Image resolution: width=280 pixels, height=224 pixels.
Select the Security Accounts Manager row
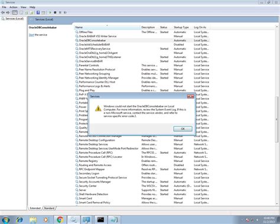(142, 181)
